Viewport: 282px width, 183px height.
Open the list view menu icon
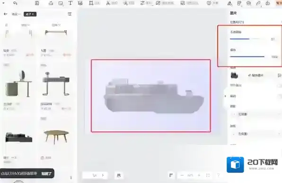70,14
